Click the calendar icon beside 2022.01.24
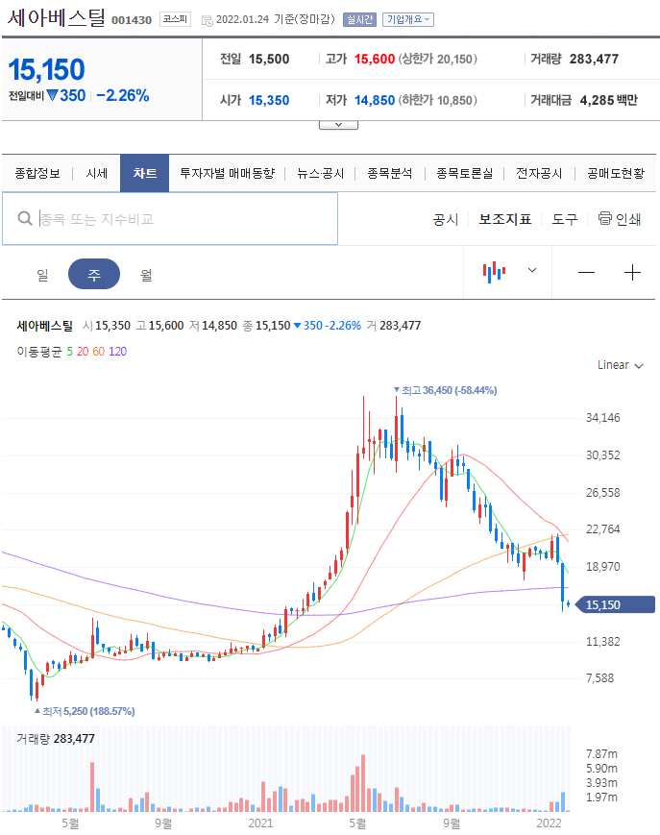The image size is (660, 835). pos(208,20)
